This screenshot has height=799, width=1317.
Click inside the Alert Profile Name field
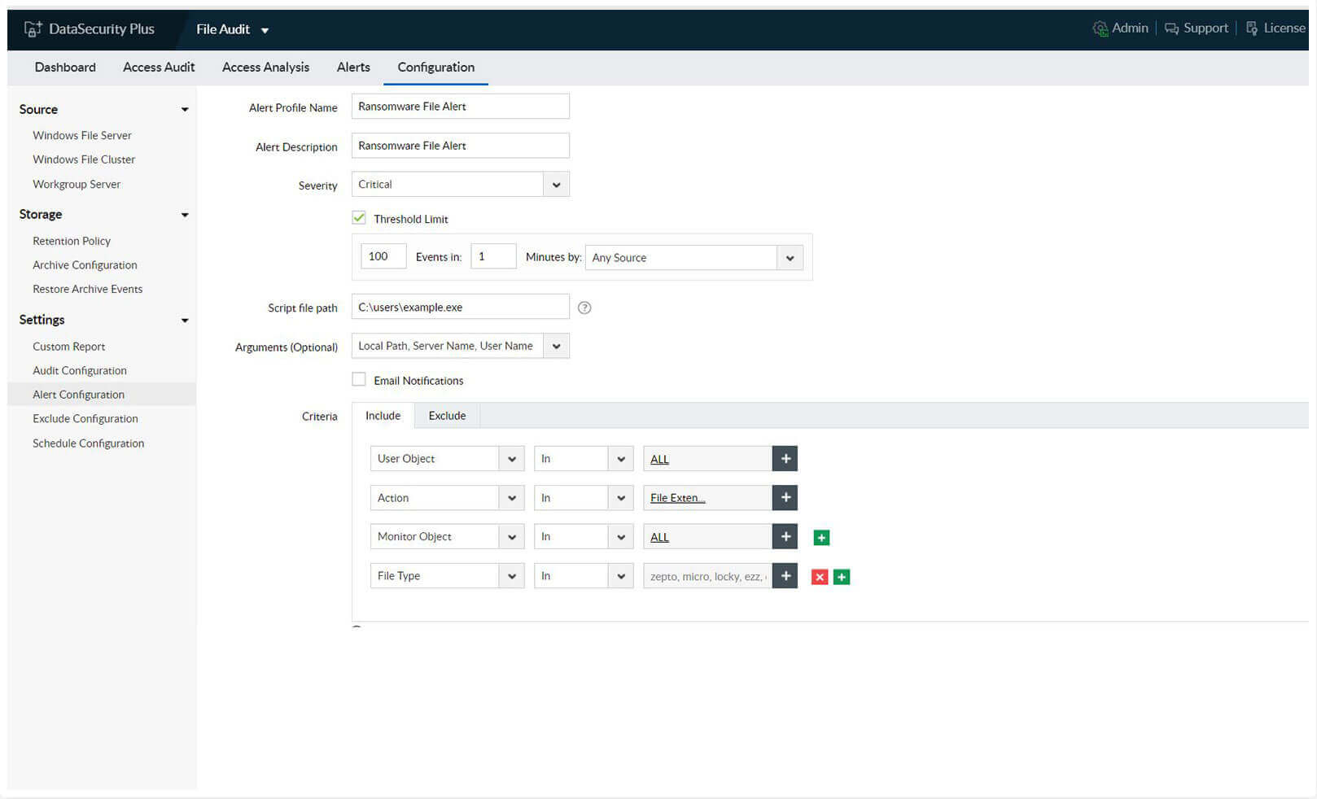point(459,106)
